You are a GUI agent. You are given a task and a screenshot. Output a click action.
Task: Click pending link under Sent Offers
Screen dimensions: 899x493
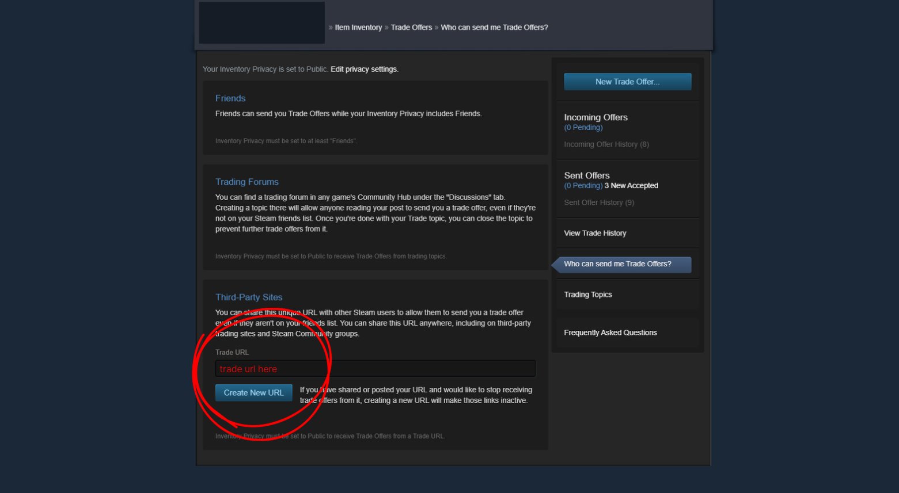click(x=583, y=186)
